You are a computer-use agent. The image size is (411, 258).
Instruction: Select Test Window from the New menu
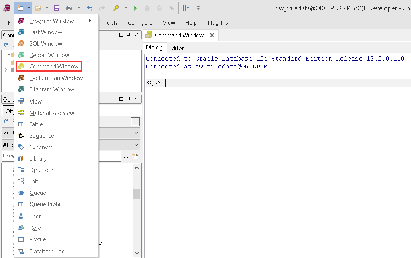[56, 32]
